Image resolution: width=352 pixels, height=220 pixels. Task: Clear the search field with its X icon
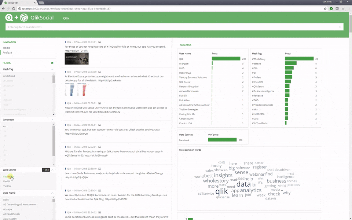pyautogui.click(x=340, y=27)
